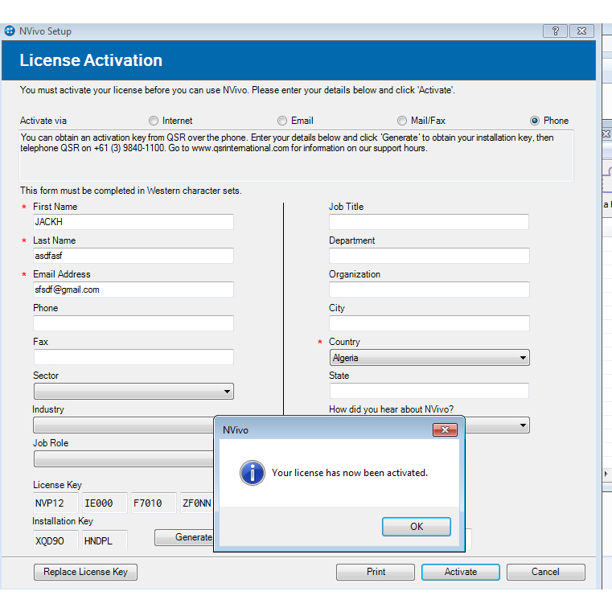This screenshot has width=612, height=612.
Task: Choose Mail/Fax activation method
Action: pos(403,121)
